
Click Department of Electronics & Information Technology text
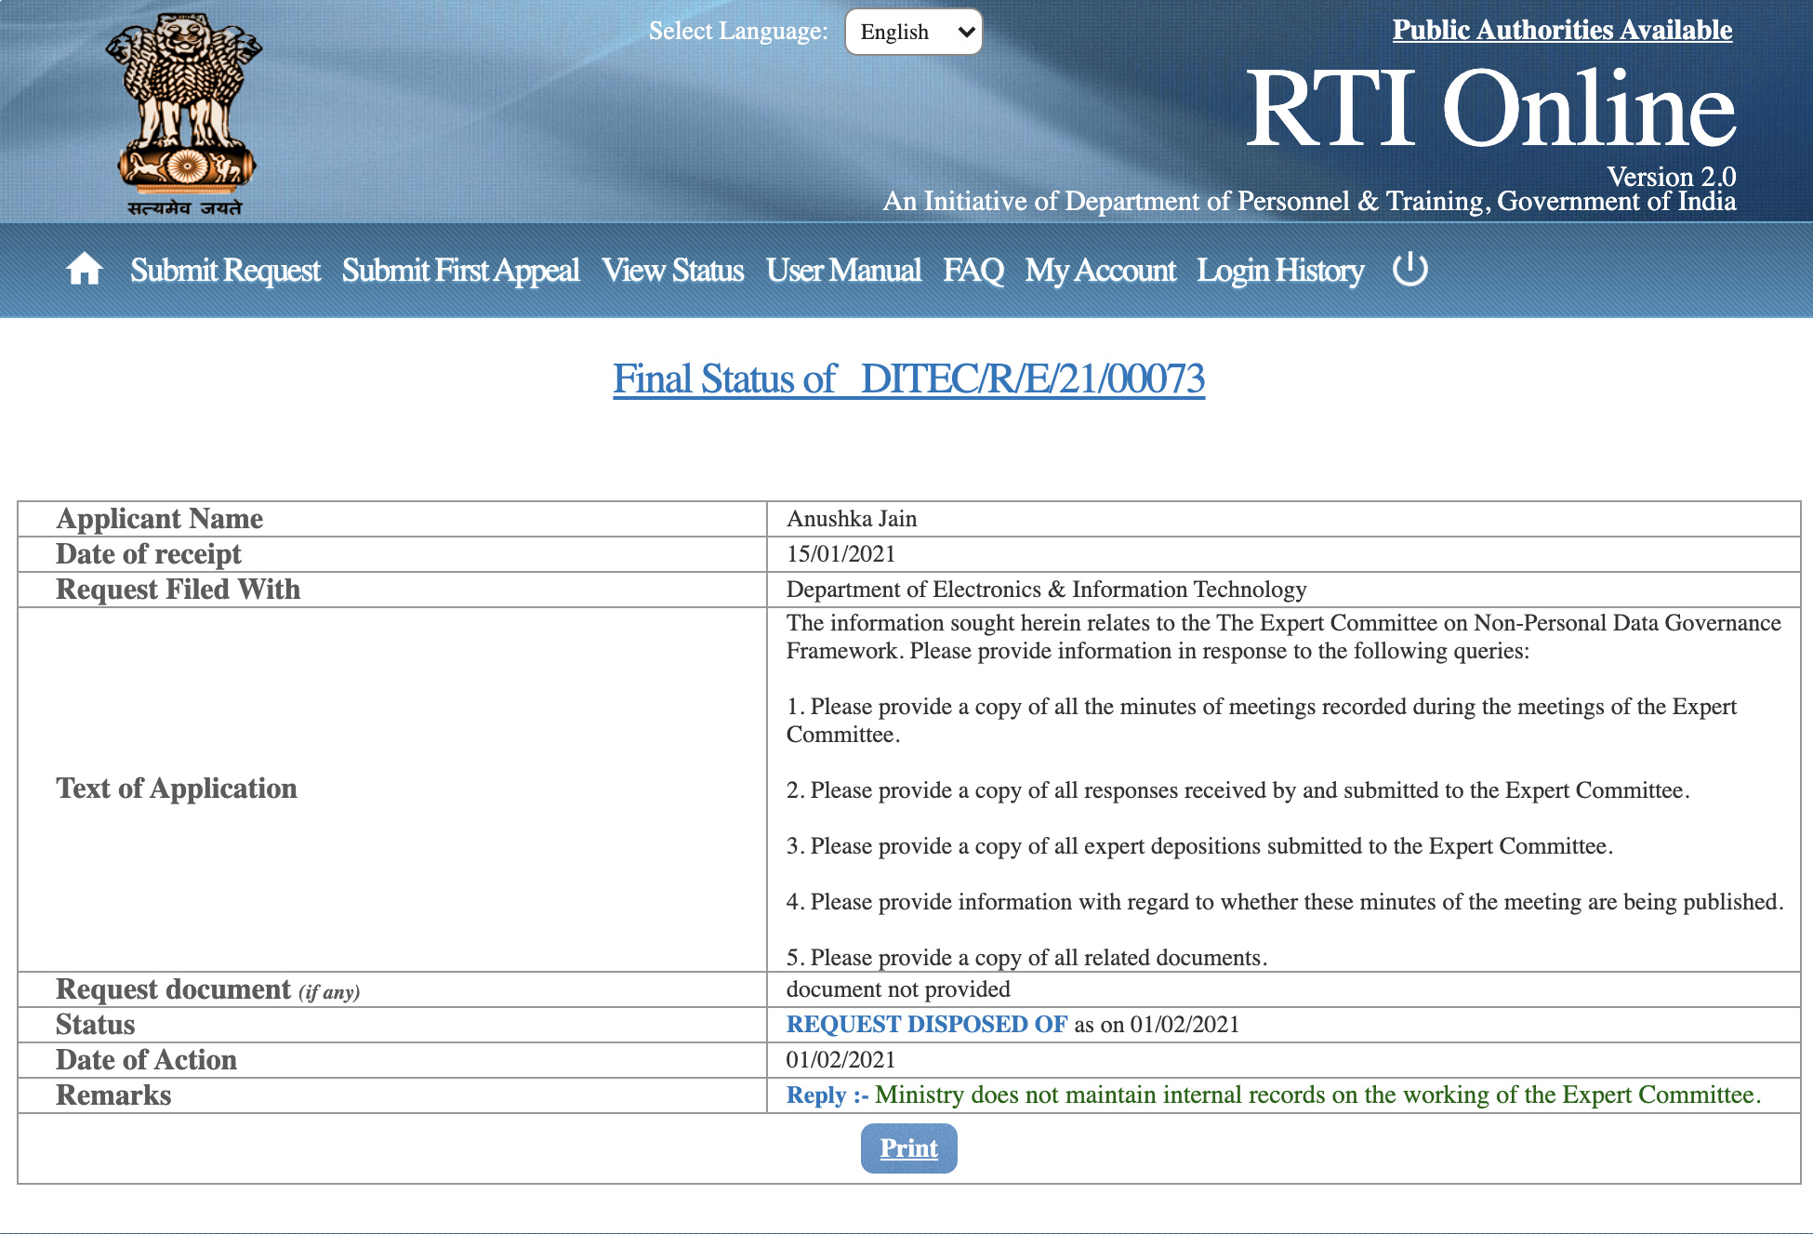pos(1046,590)
